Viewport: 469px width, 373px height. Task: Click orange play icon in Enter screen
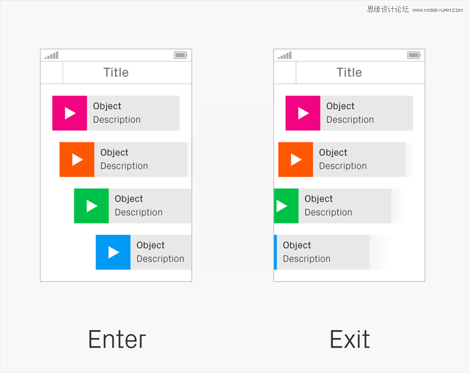[x=77, y=160]
